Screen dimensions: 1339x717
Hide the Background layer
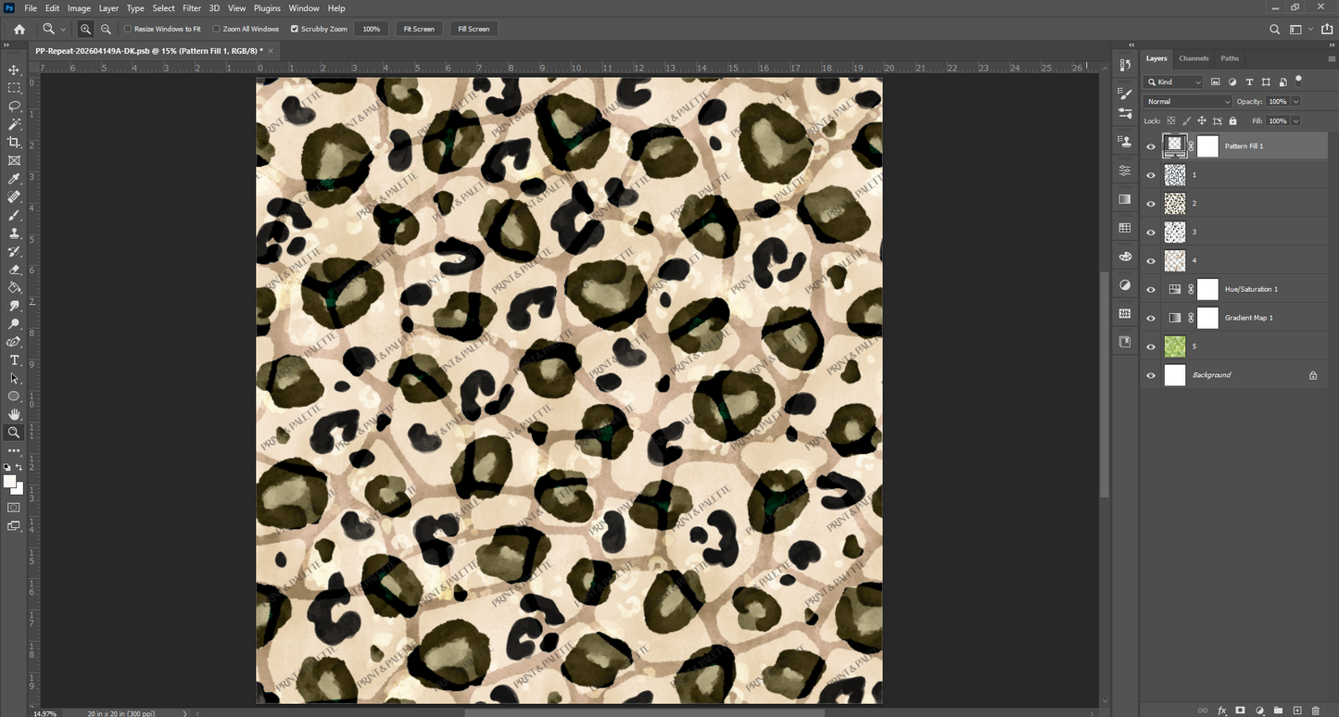(1151, 375)
